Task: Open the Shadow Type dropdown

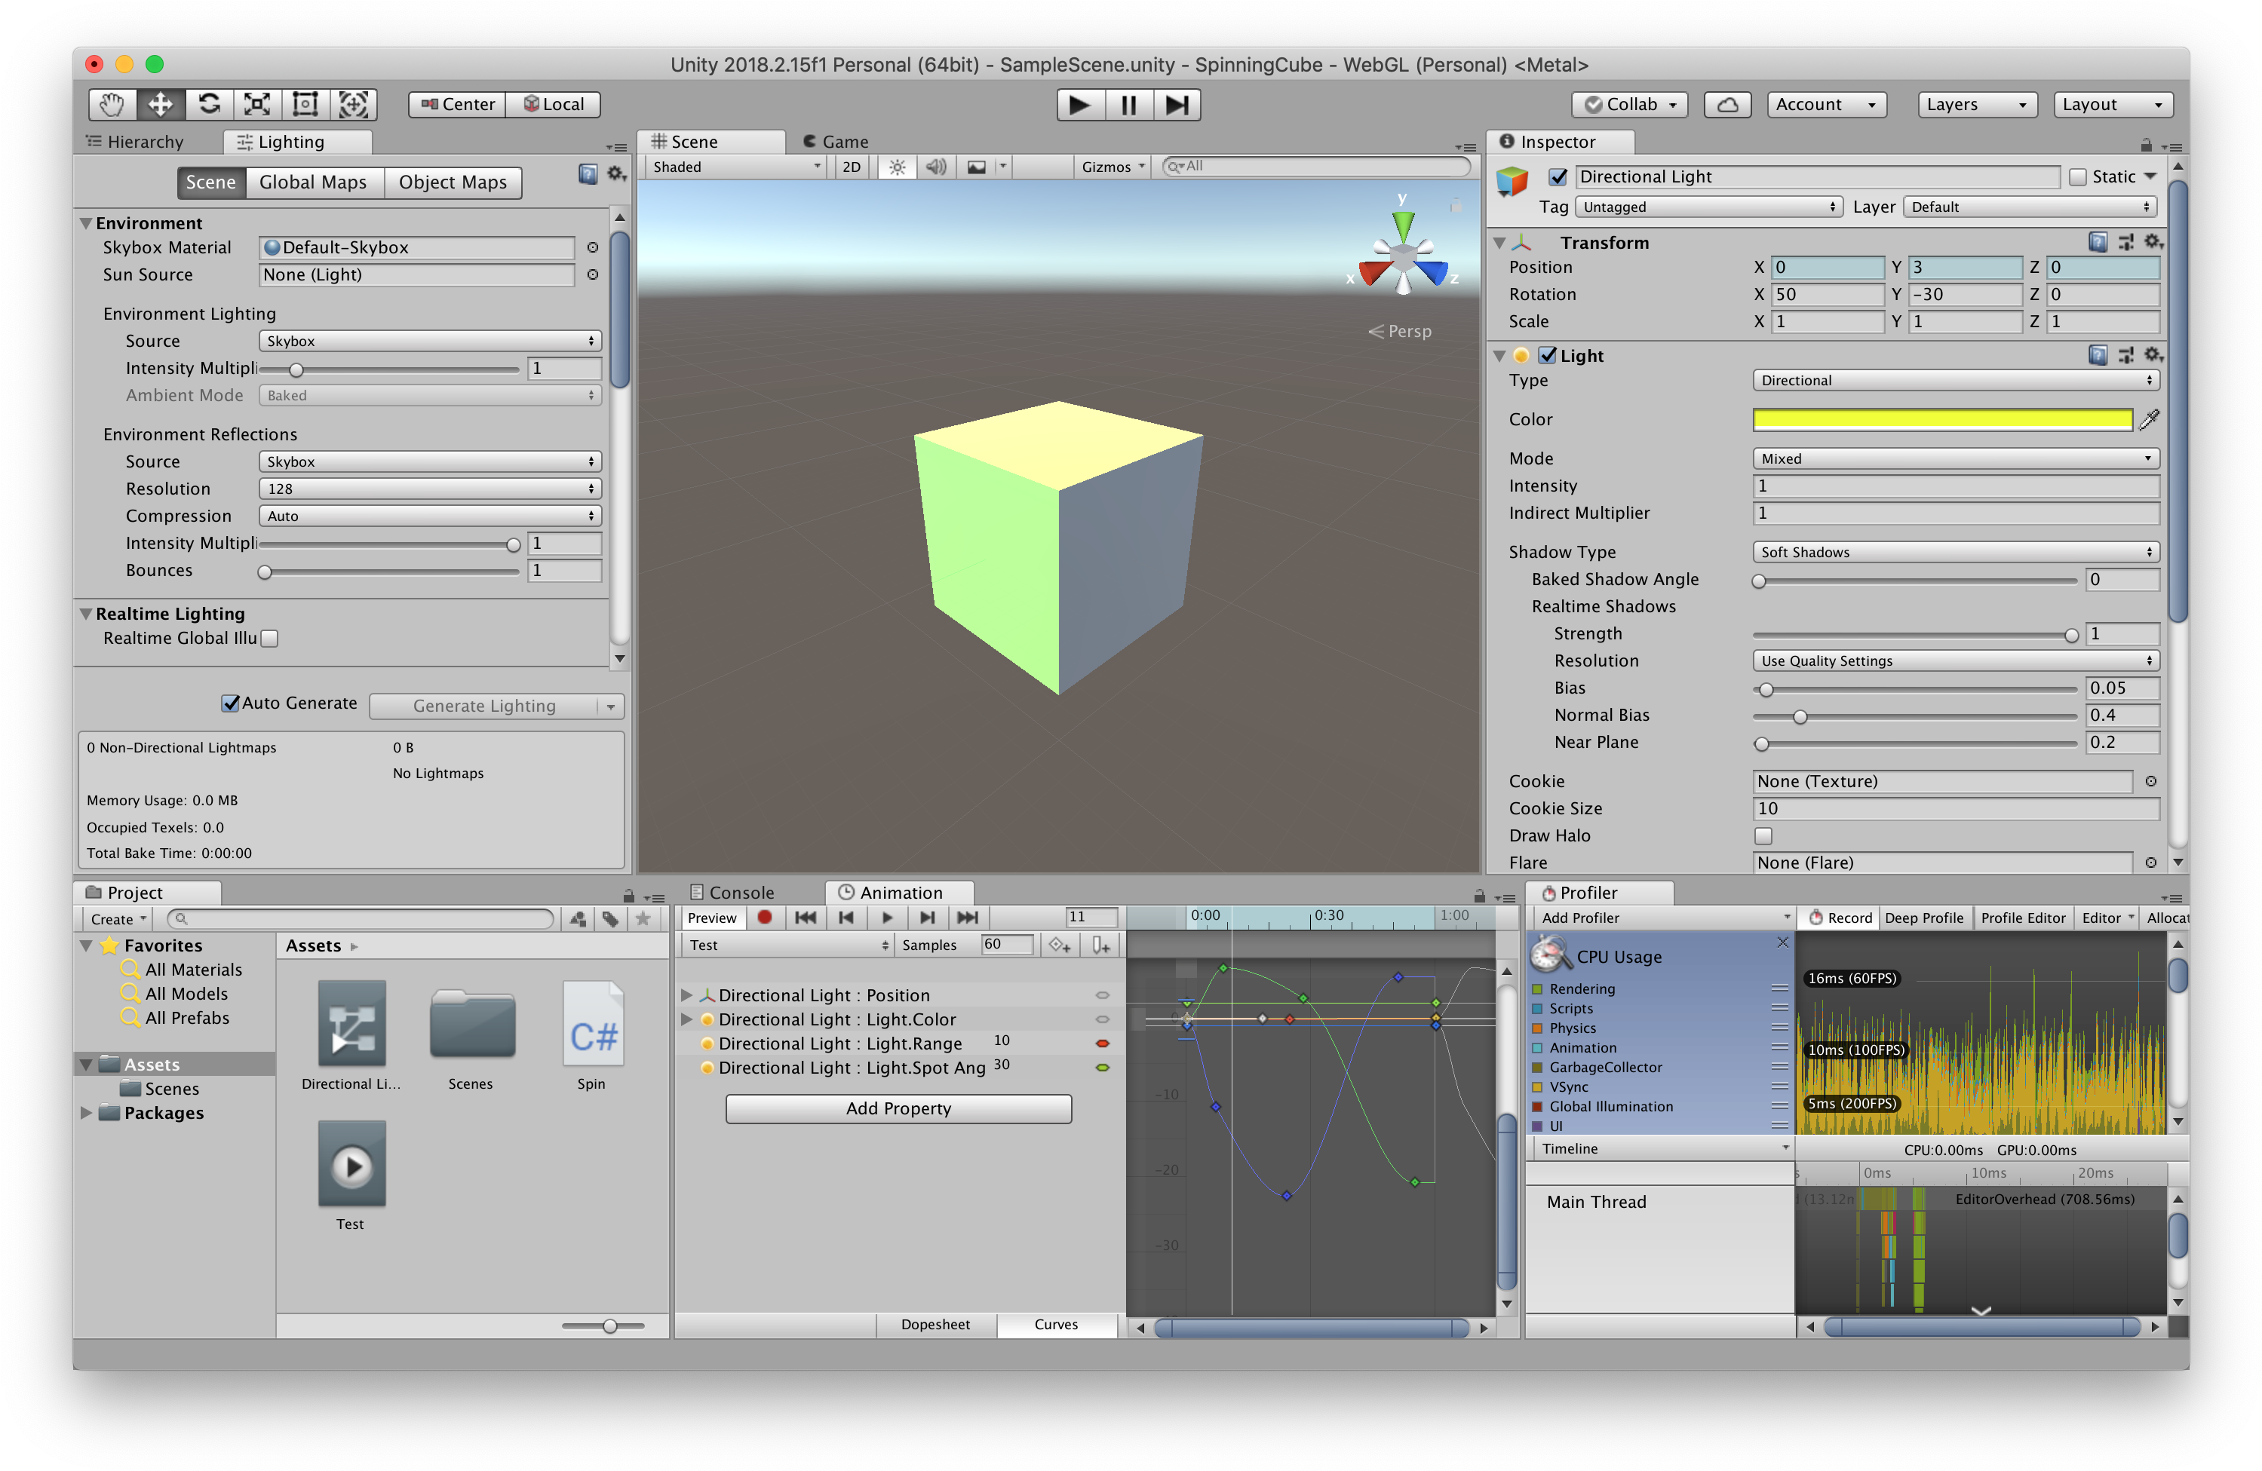Action: coord(1955,552)
